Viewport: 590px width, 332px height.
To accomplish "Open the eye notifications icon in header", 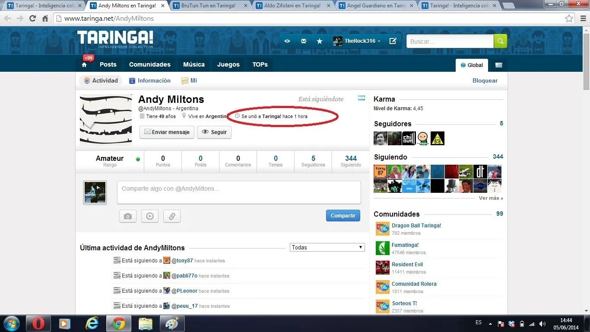I will (287, 41).
